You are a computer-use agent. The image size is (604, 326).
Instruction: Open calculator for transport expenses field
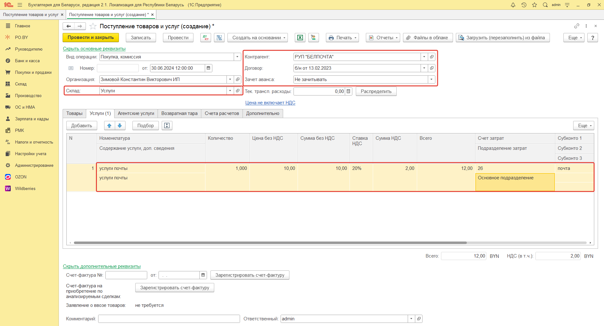point(348,91)
